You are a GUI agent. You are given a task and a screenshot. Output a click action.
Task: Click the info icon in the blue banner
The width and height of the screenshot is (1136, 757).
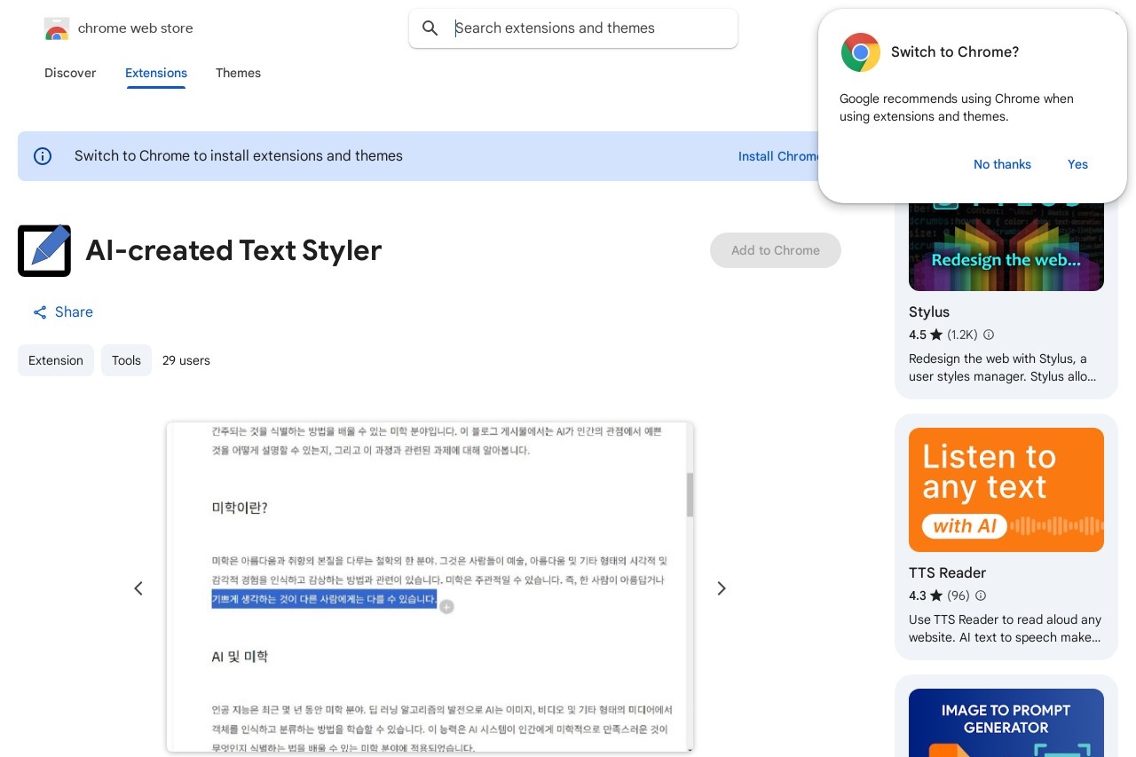pos(43,156)
